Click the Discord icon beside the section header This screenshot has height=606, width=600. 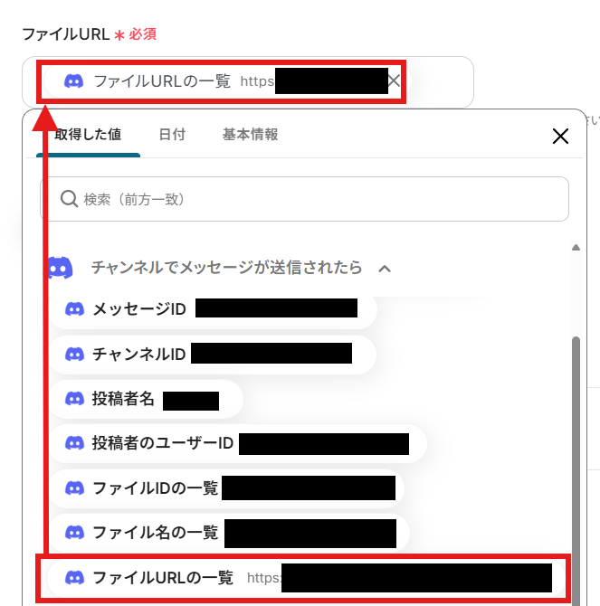point(60,268)
